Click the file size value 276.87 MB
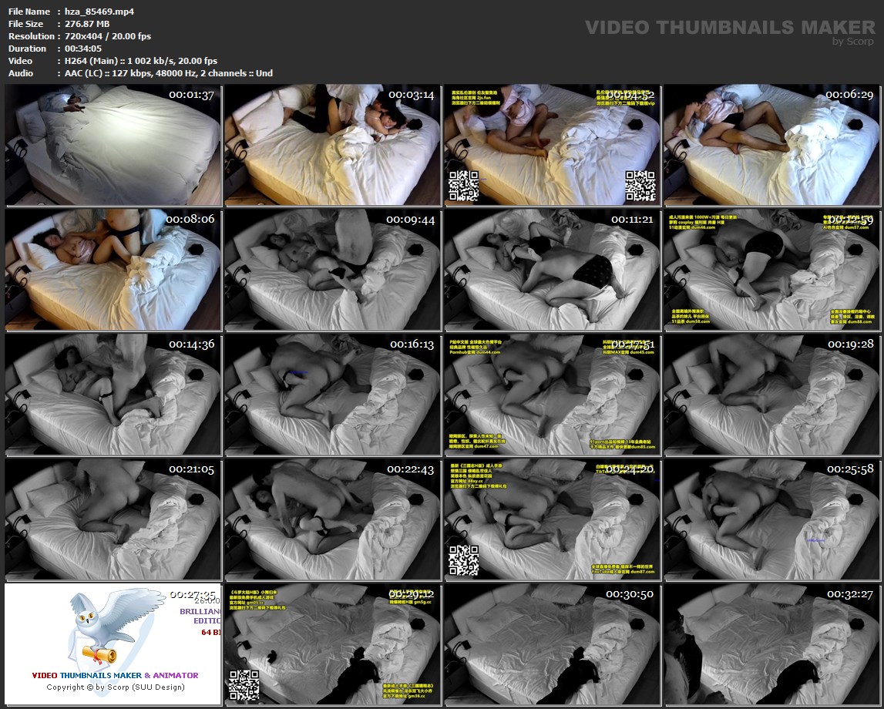 click(x=87, y=24)
